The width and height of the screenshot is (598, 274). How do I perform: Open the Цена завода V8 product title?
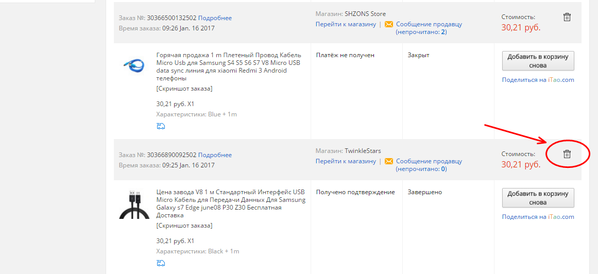[231, 203]
